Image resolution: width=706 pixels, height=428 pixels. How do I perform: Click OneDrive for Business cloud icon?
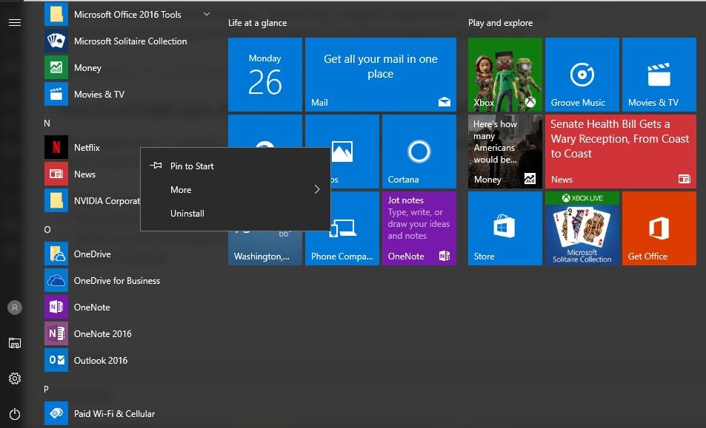click(56, 281)
